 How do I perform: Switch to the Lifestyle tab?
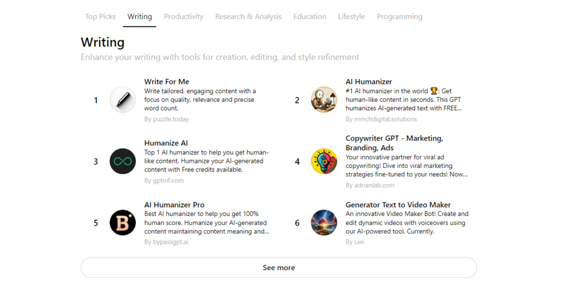tap(351, 17)
